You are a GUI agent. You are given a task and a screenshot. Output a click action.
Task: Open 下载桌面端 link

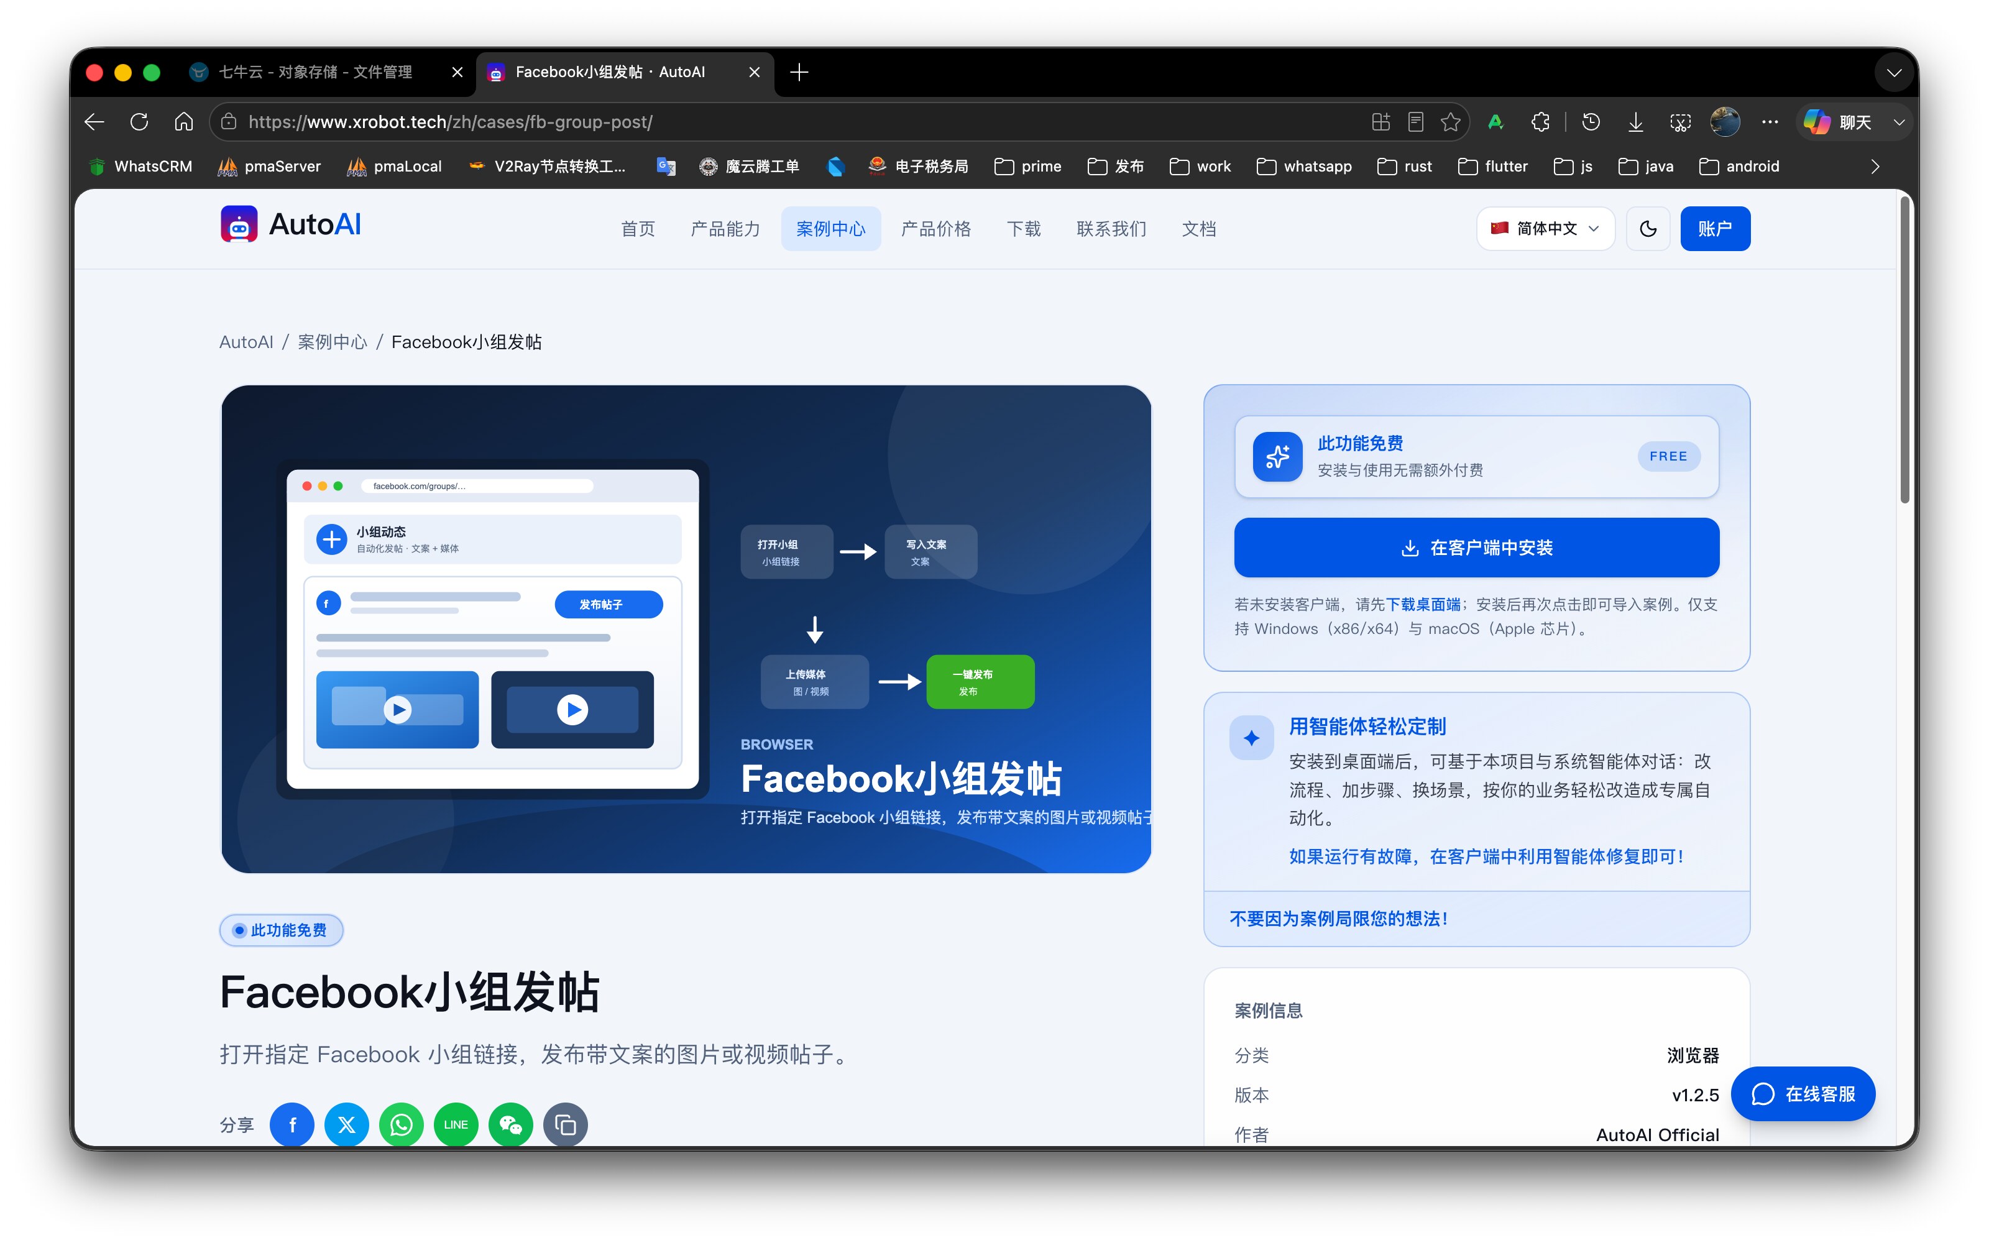pyautogui.click(x=1423, y=604)
